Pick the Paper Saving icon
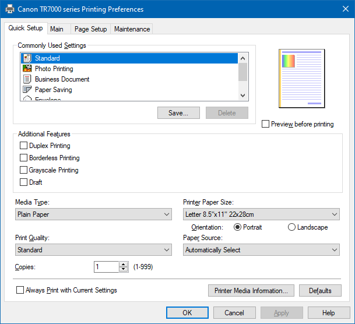The width and height of the screenshot is (355, 324). tap(27, 90)
